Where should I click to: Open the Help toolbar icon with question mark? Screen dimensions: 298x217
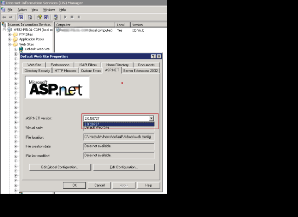tap(39, 17)
